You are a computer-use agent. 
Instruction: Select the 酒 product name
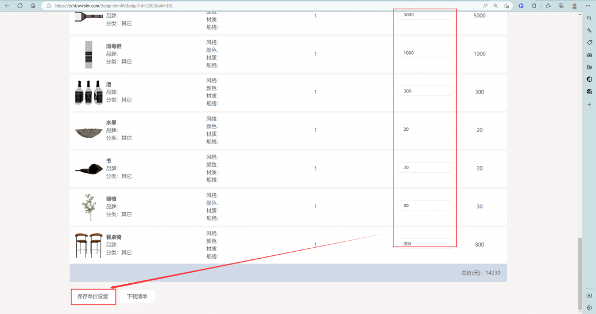point(109,84)
